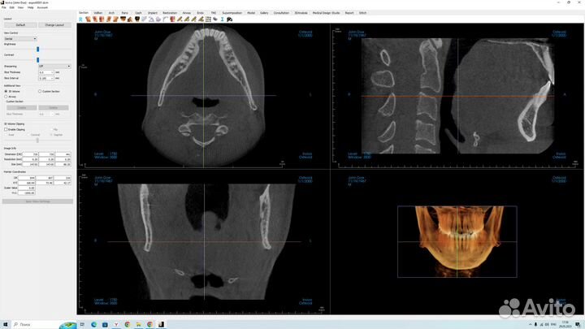Open the View menu
Screen dimensions: 585x329
tap(20, 7)
